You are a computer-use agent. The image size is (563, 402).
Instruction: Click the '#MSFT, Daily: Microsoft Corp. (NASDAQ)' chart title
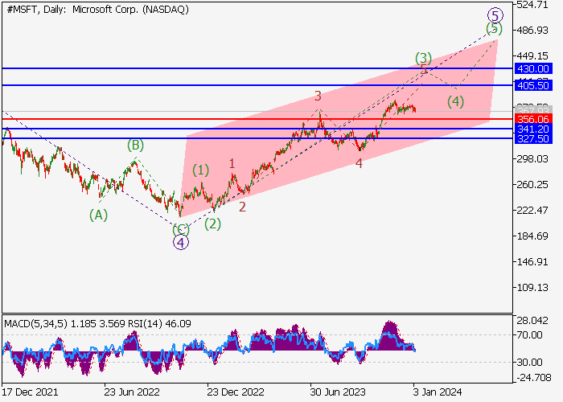[97, 10]
